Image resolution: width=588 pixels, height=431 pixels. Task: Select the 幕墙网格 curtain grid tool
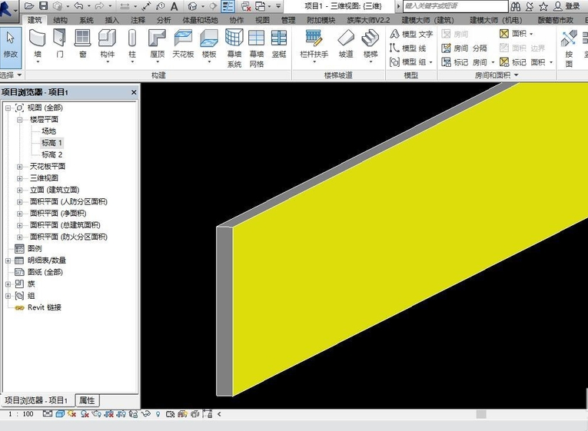coord(257,48)
